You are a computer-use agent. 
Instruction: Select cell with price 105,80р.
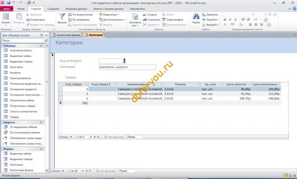(x=267, y=89)
